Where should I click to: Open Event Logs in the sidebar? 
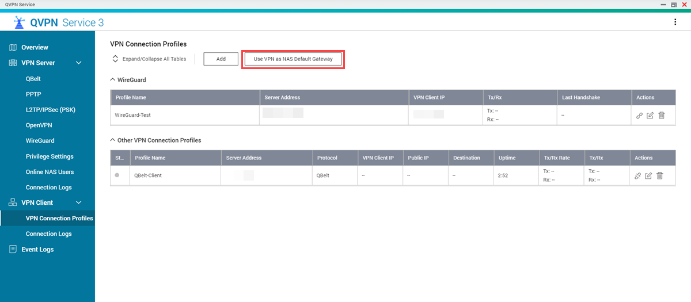(x=37, y=250)
